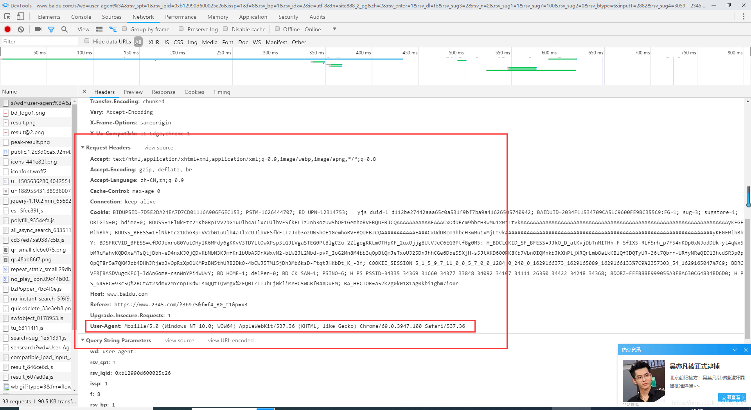Close the hot news popup
This screenshot has height=410, width=751.
tap(746, 350)
